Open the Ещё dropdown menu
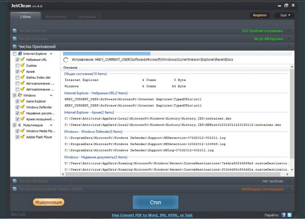This screenshot has height=219, width=305. [284, 15]
